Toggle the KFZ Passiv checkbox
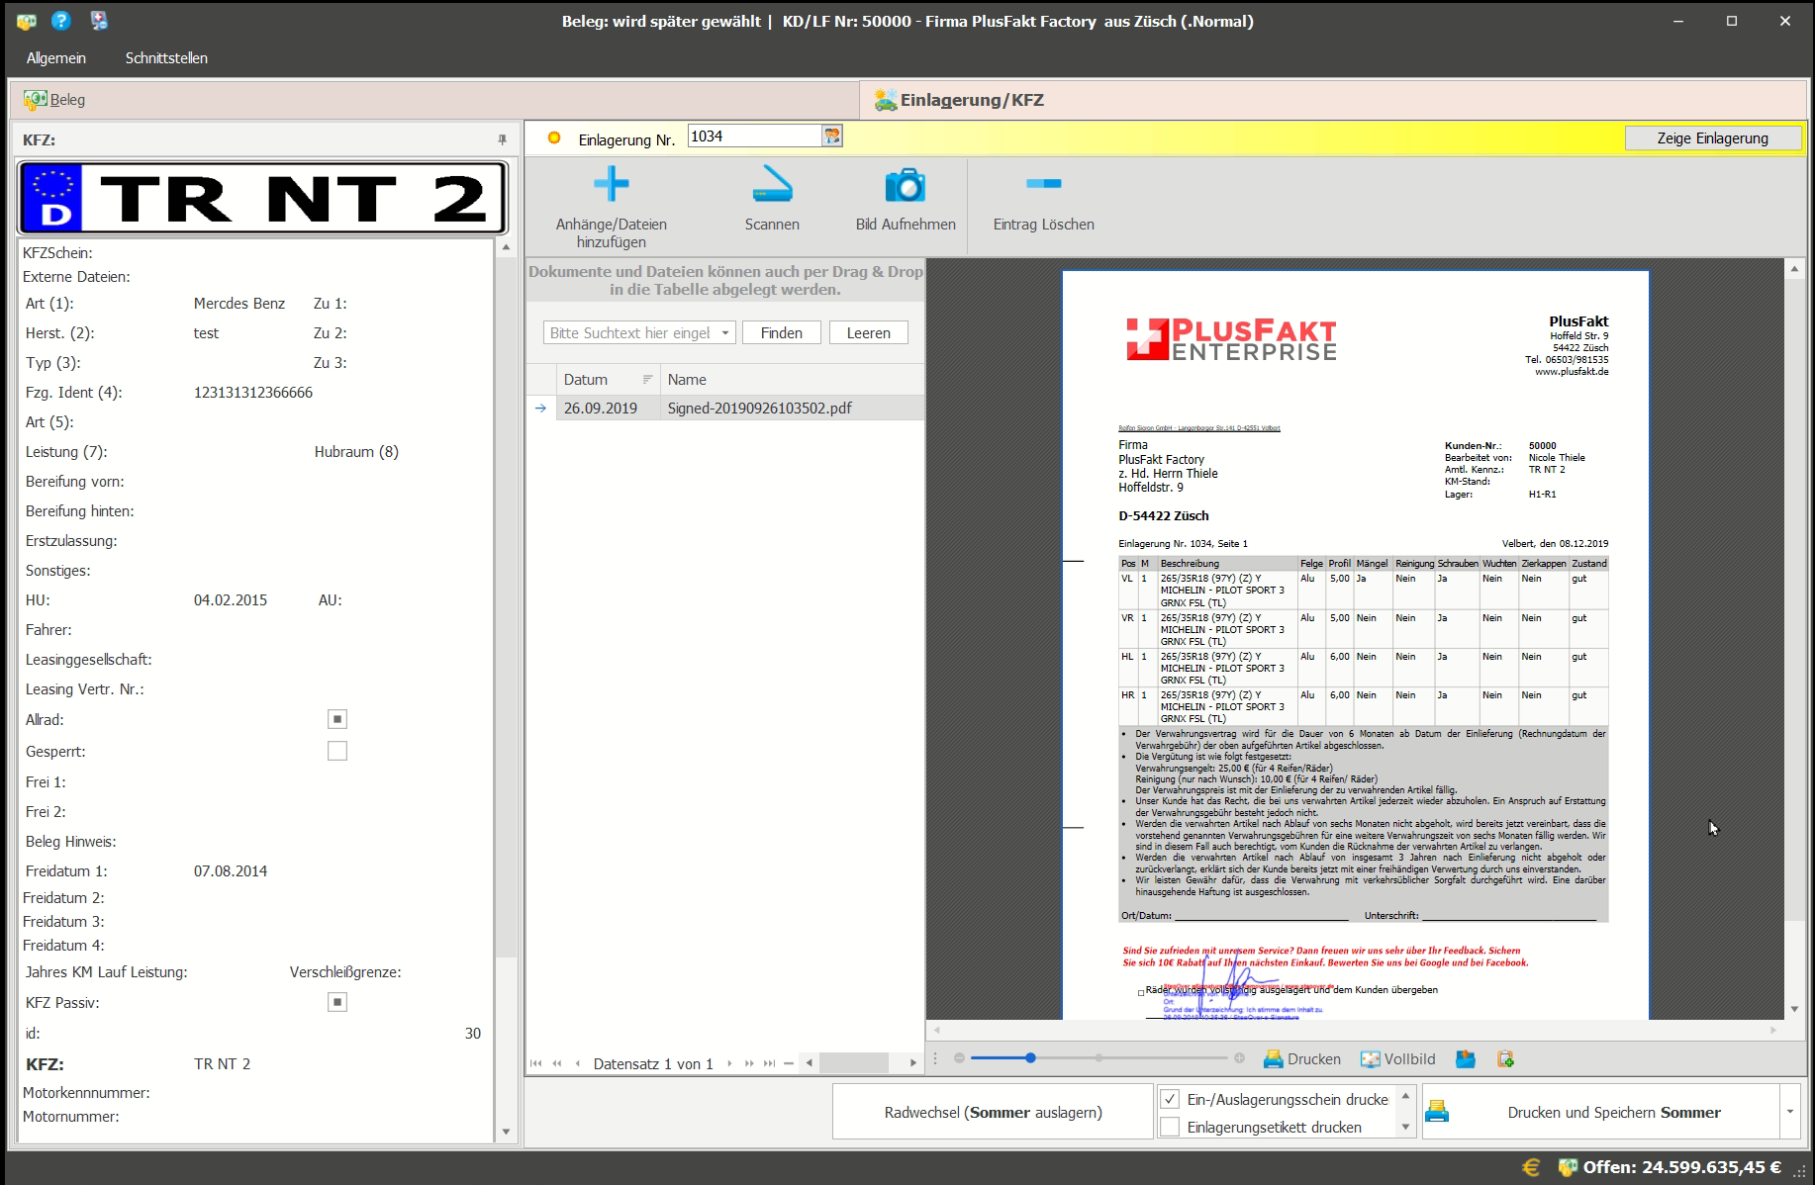The height and width of the screenshot is (1185, 1815). [x=337, y=1002]
